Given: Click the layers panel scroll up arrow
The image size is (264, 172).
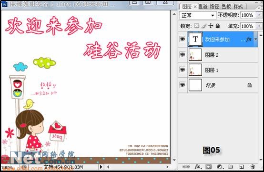Looking at the screenshot, I should [x=261, y=35].
